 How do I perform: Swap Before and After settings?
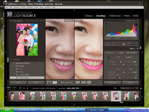[x=89, y=83]
